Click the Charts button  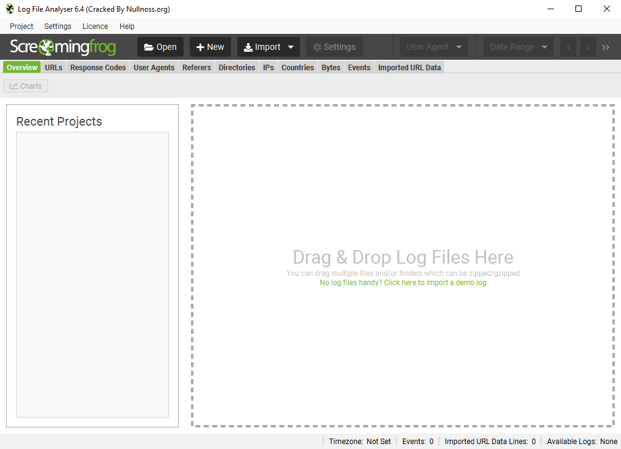click(x=26, y=86)
